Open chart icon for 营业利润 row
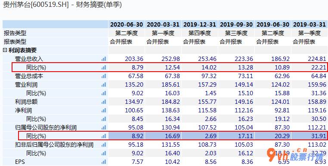Image resolution: width=328 pixels, height=166 pixels. tap(104, 85)
